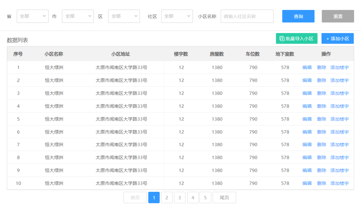
Task: Jump to last page with 尾页
Action: click(224, 197)
